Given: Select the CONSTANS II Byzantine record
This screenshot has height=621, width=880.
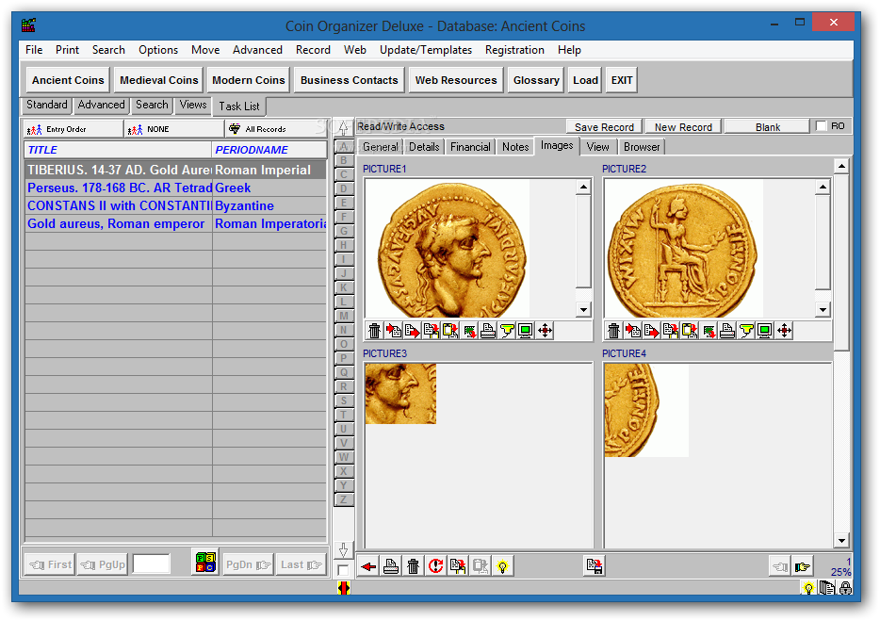Looking at the screenshot, I should coord(176,206).
